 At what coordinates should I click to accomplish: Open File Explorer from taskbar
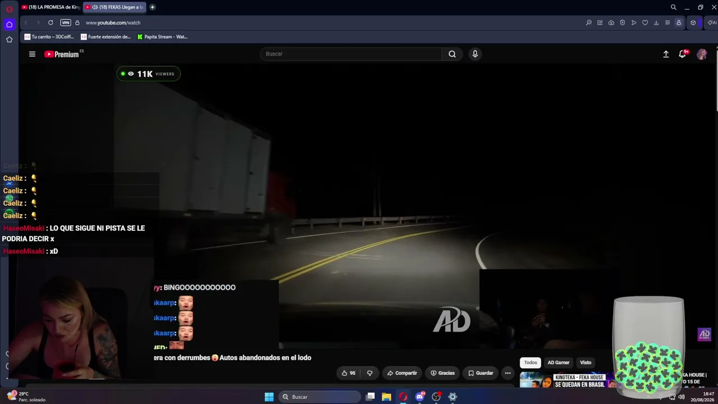tap(386, 397)
